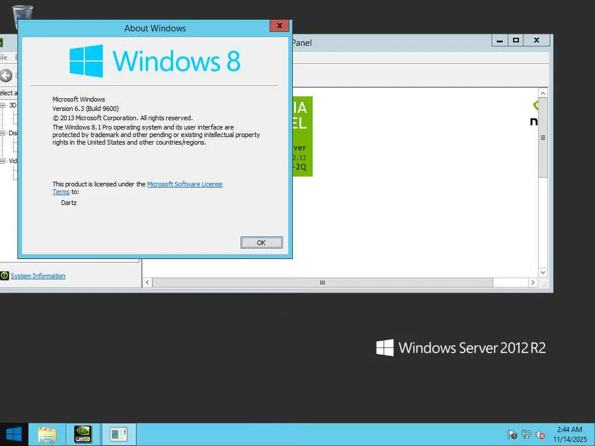The image size is (595, 446).
Task: Open the Action Center flag icon
Action: [x=512, y=434]
